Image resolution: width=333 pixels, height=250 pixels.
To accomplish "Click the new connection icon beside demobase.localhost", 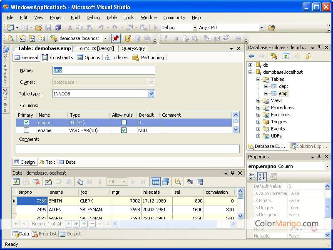I will click(53, 38).
